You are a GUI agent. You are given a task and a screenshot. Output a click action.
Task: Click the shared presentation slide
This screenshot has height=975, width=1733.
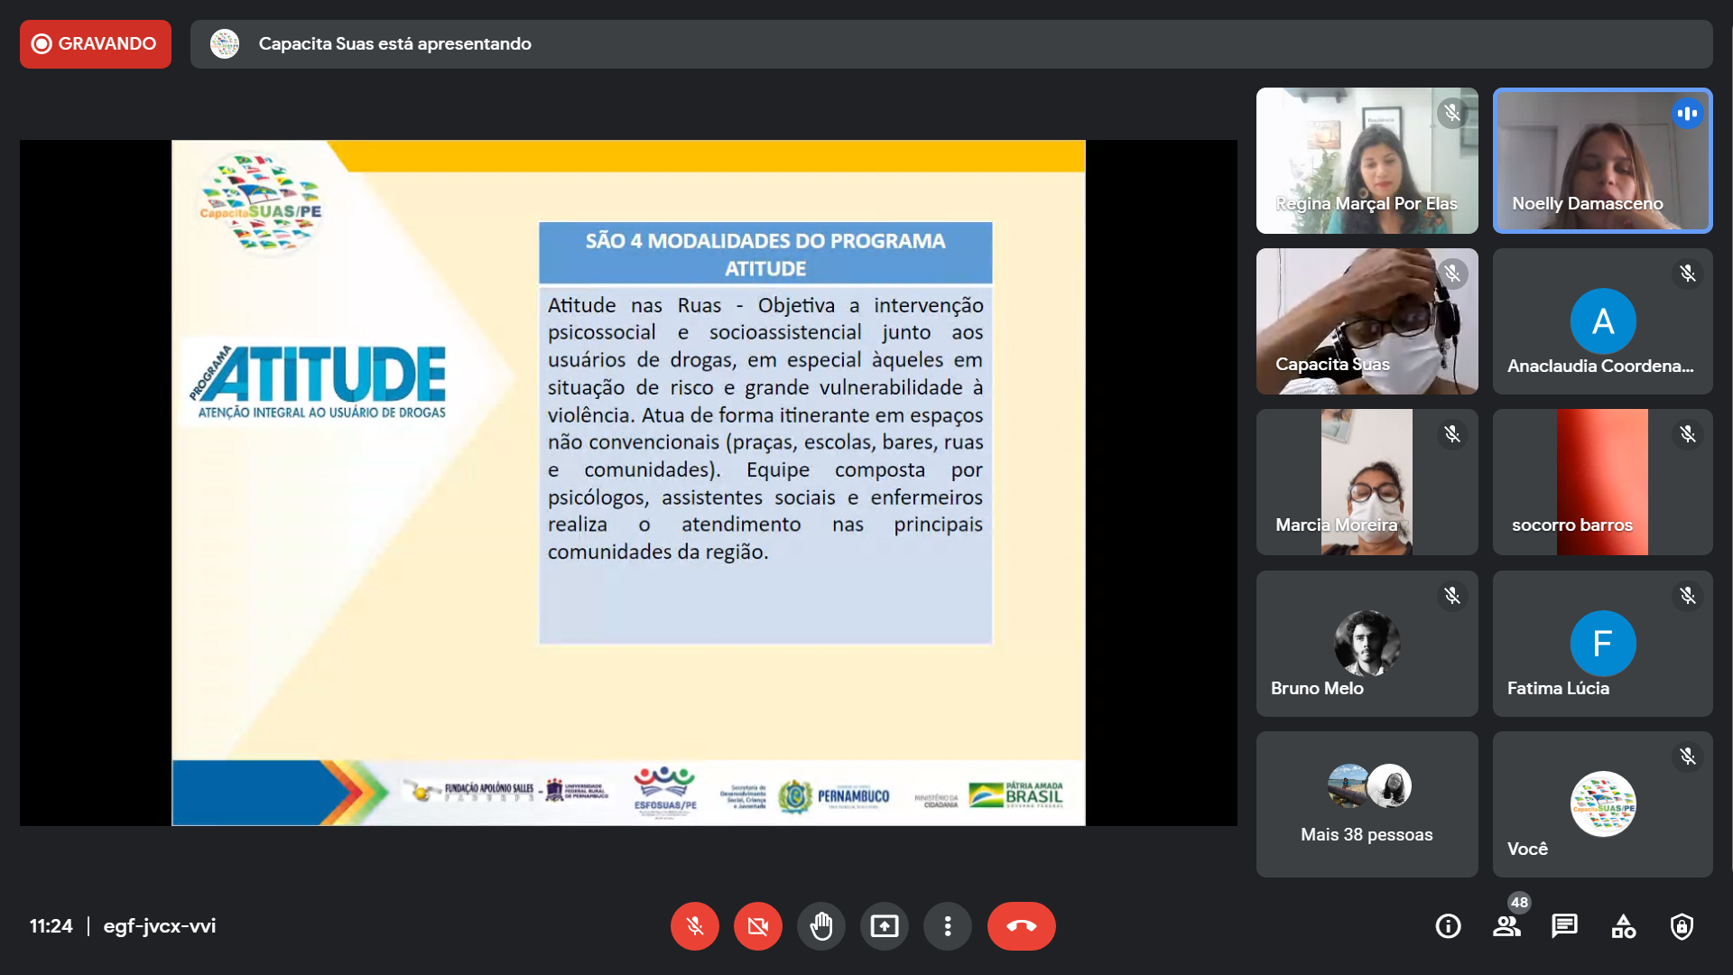[x=628, y=482]
